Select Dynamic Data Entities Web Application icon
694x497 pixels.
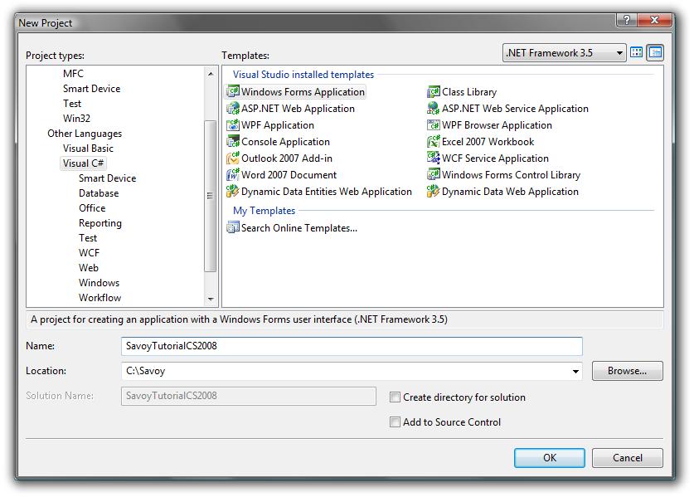[233, 192]
